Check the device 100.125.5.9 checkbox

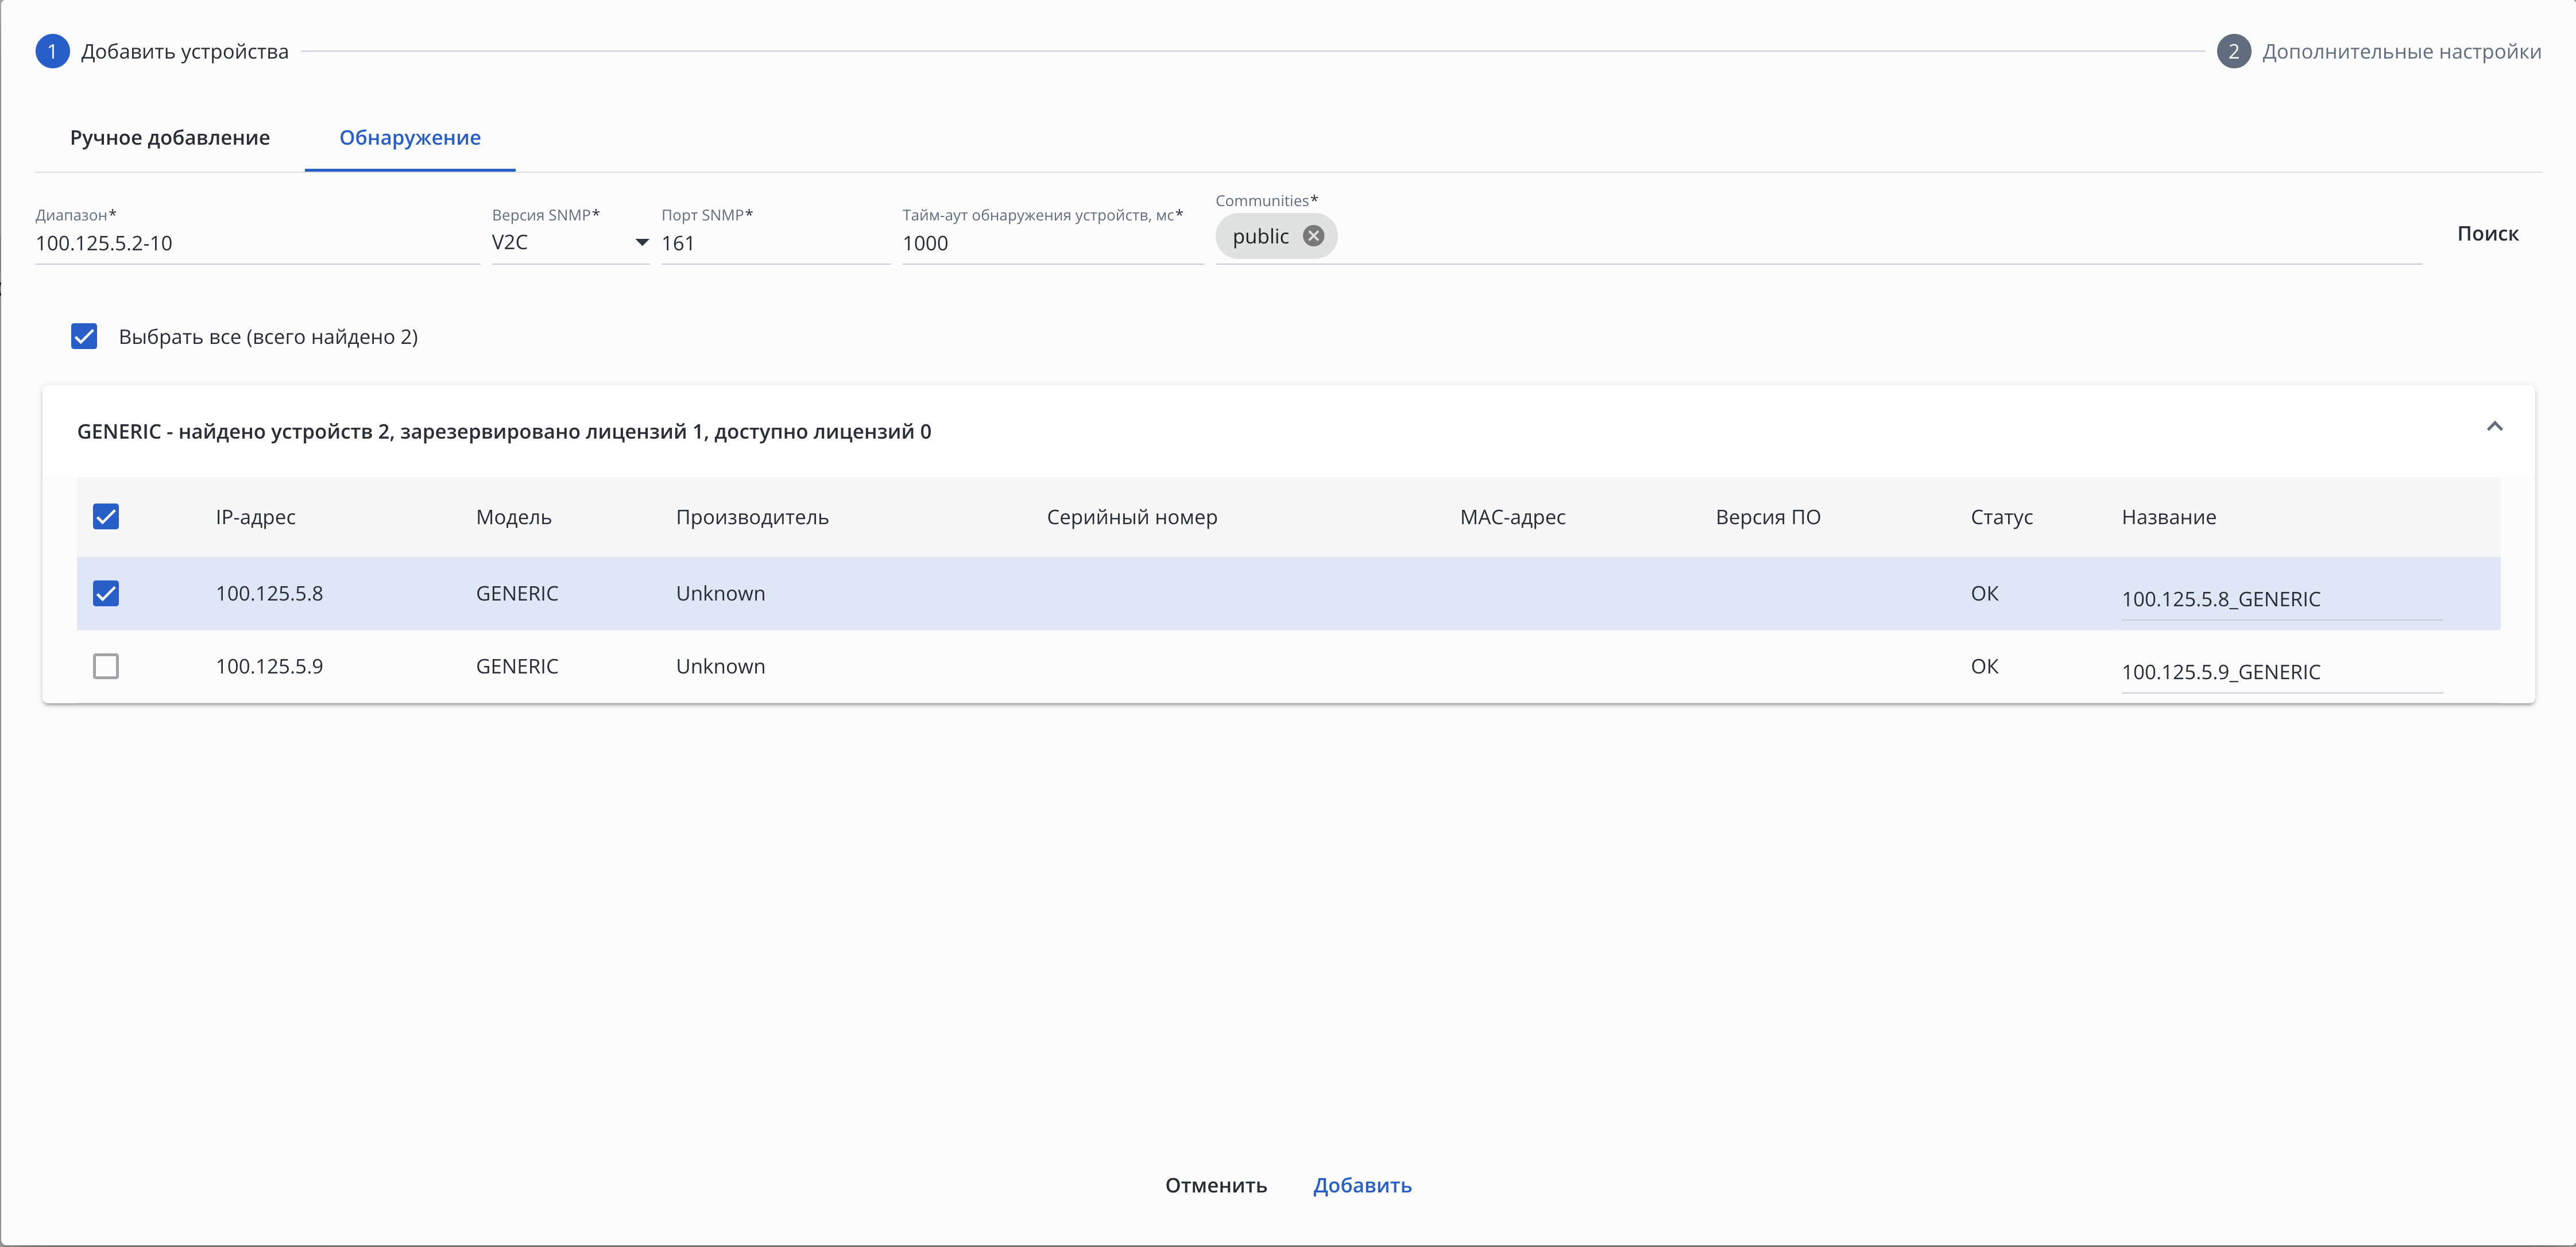[106, 666]
